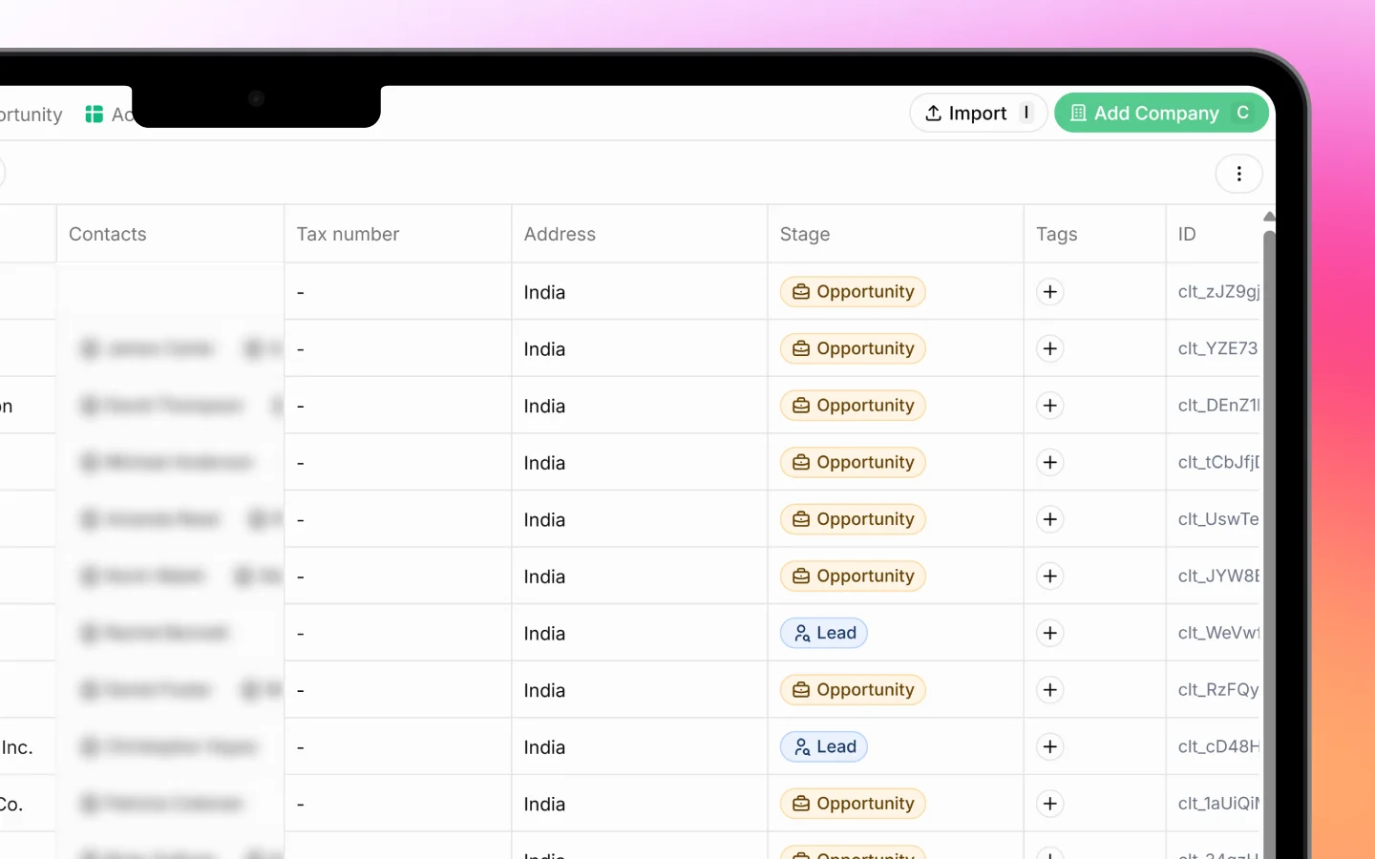Image resolution: width=1375 pixels, height=859 pixels.
Task: Click the India address in row clt_WeVw
Action: (544, 634)
